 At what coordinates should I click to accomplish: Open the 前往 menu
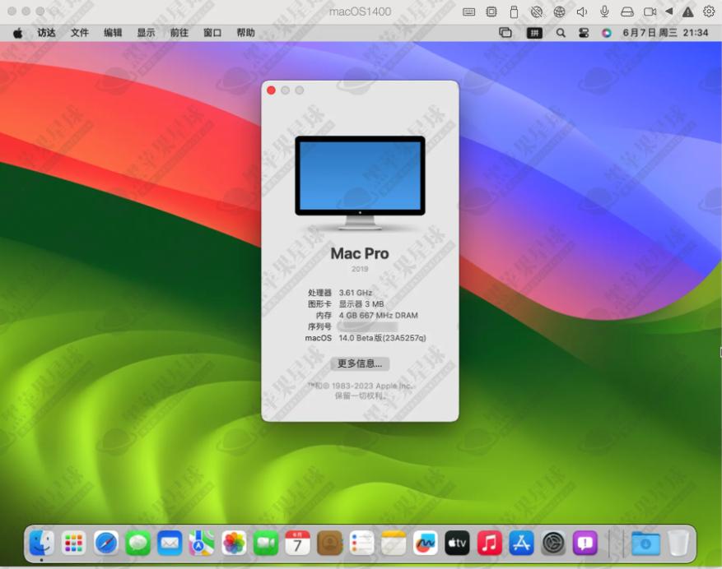pyautogui.click(x=179, y=33)
